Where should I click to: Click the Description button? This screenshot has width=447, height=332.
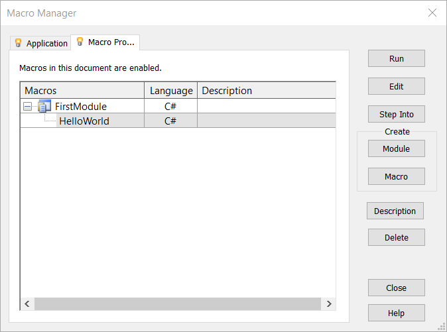point(395,211)
